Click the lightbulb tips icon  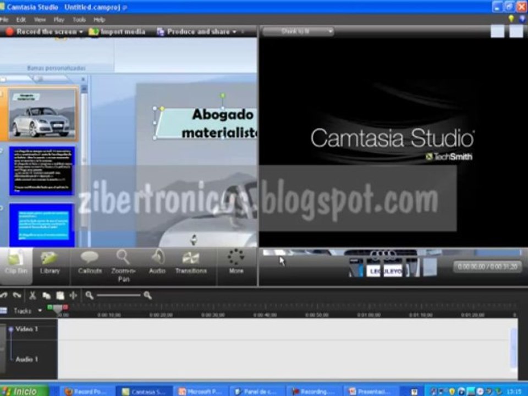tap(511, 19)
